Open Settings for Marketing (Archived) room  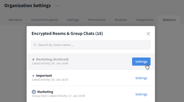tap(141, 62)
